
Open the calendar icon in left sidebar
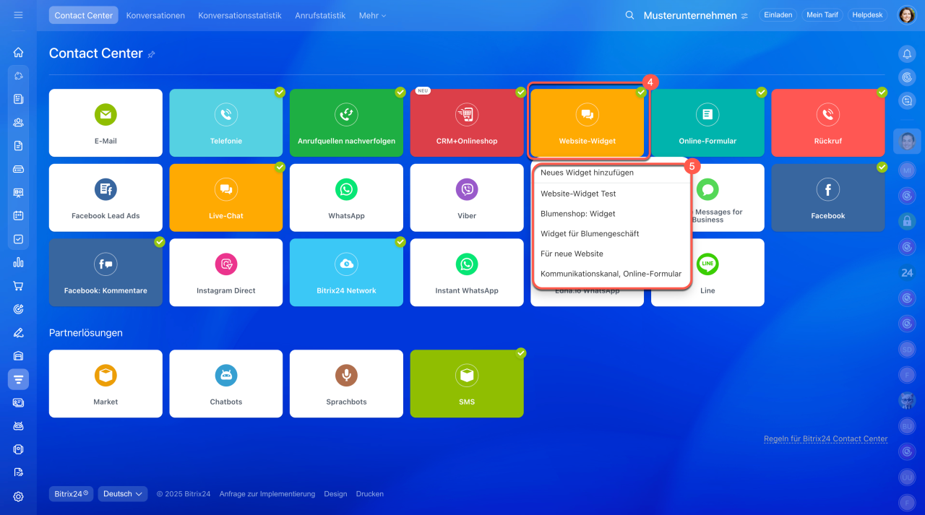click(18, 215)
